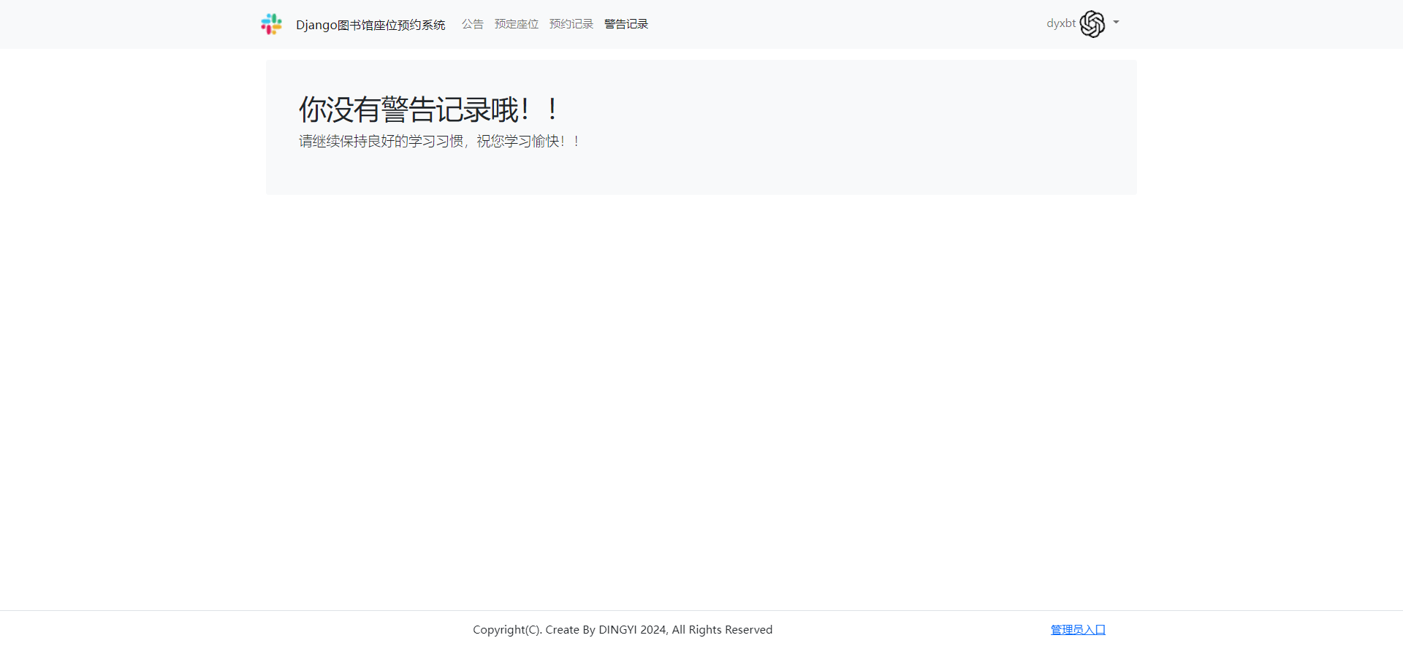Expand the user account dropdown caret
1403x646 pixels.
[1116, 23]
